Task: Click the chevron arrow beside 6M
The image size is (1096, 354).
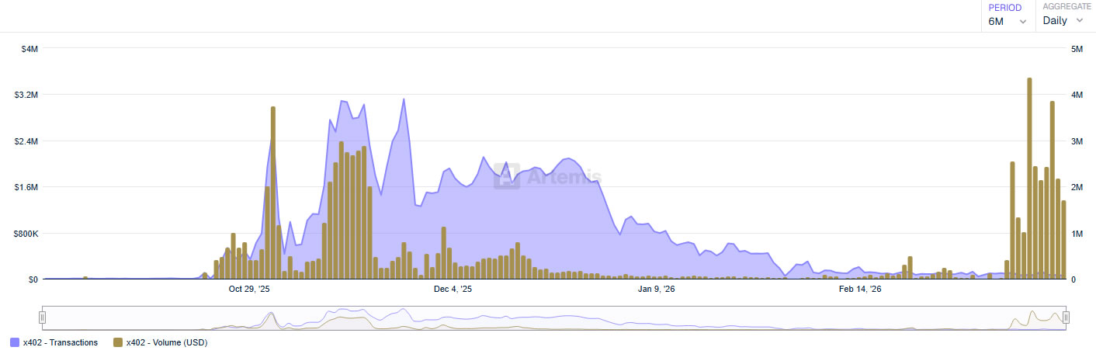Action: point(1023,22)
